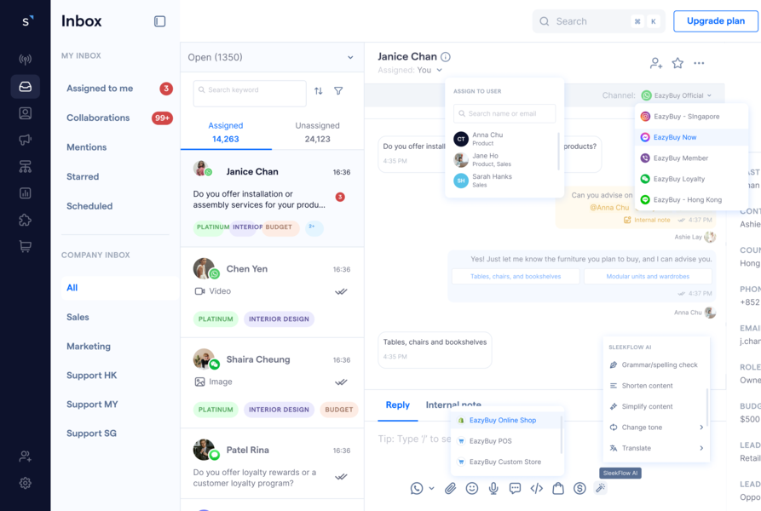The width and height of the screenshot is (761, 511).
Task: Collapse the Inbox panel with the sidebar icon
Action: 159,21
